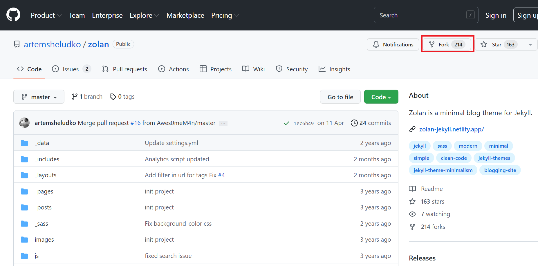Select the jekyll-themes topic tag
Viewport: 538px width, 266px height.
click(494, 158)
